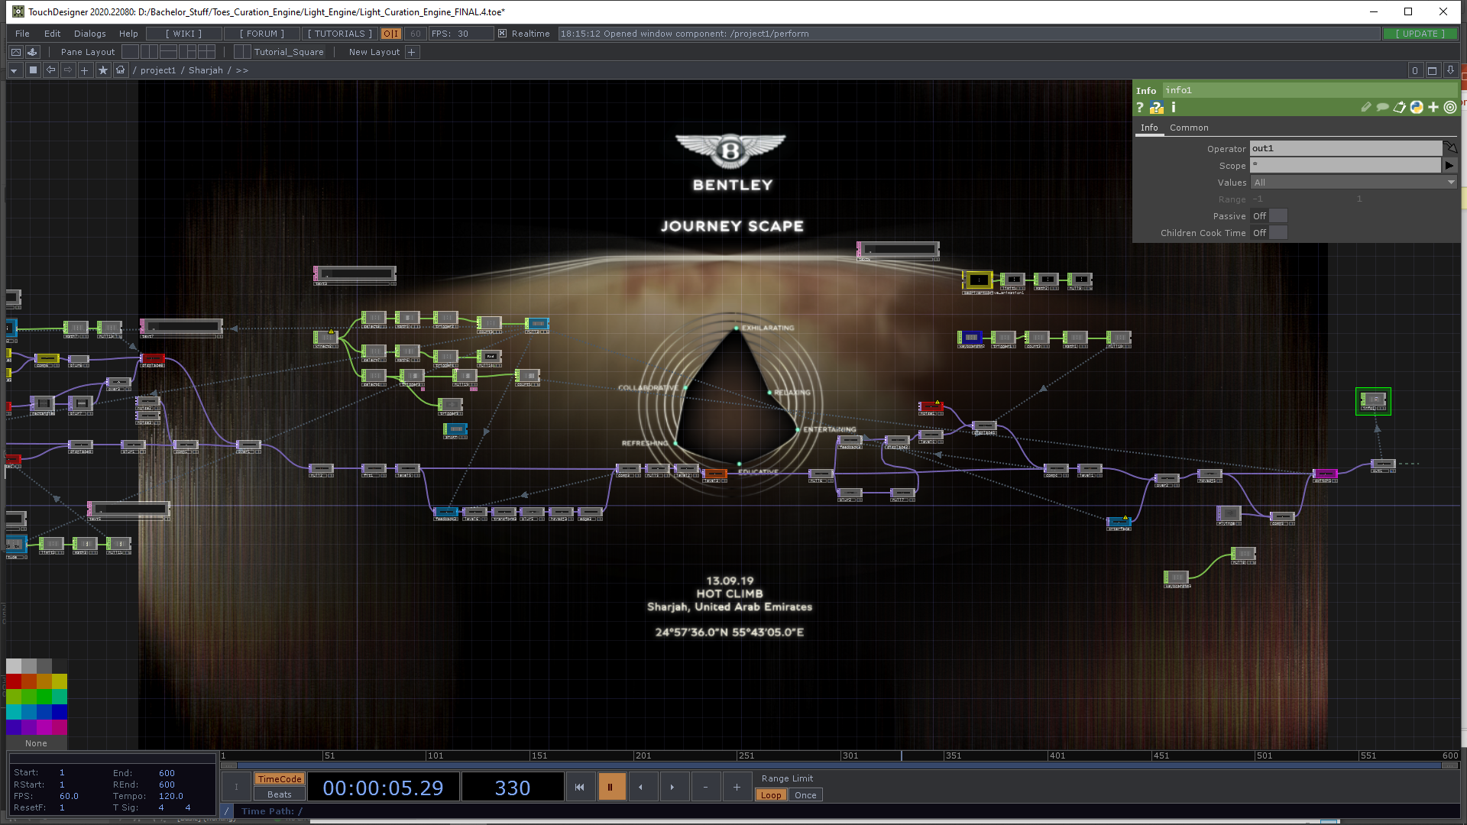The width and height of the screenshot is (1467, 825).
Task: Click the timeline marker at frame 301
Action: point(849,755)
